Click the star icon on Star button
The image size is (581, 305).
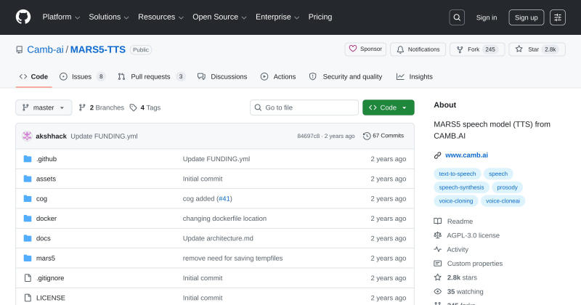click(x=519, y=49)
